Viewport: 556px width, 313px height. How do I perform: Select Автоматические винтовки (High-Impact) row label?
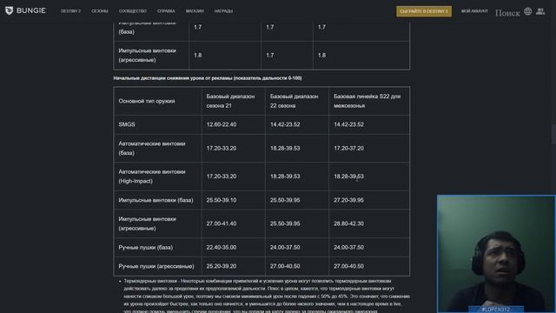152,176
